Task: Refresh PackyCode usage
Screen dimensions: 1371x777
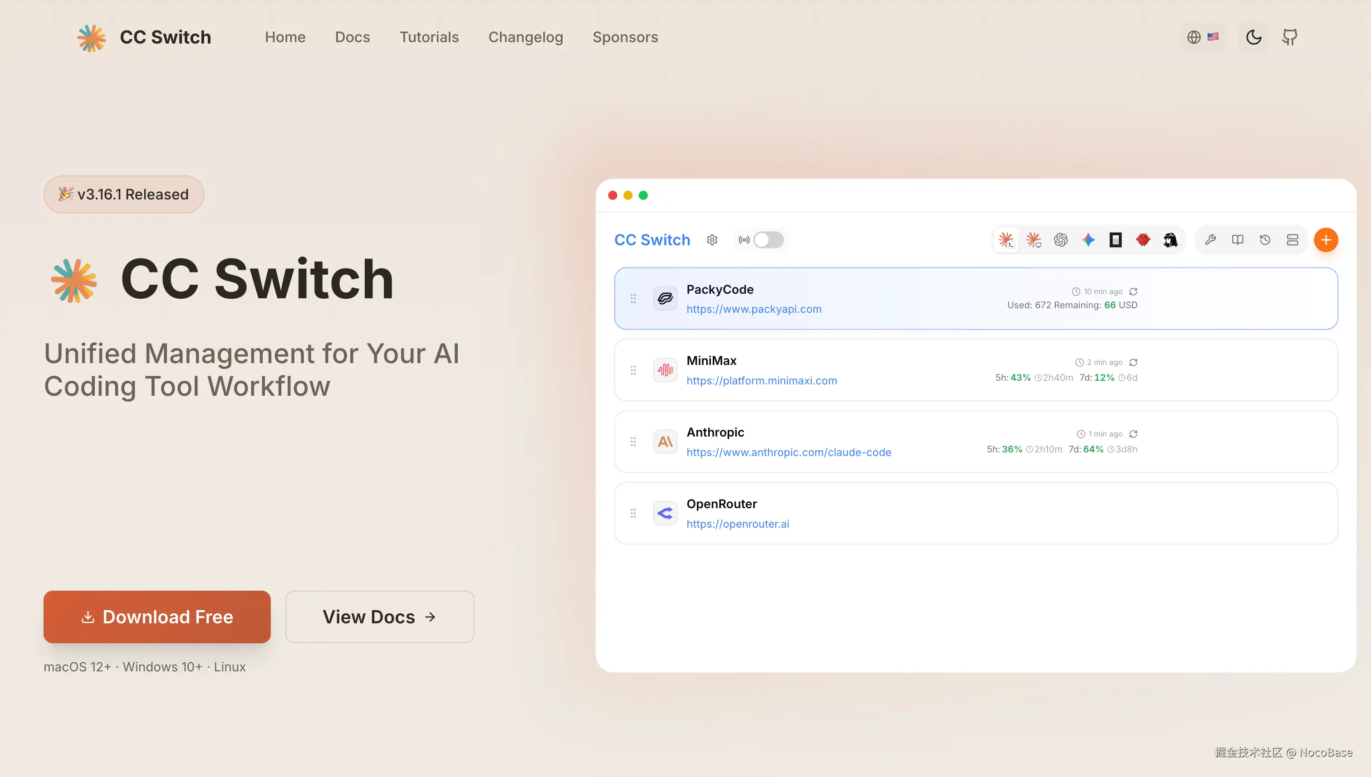Action: tap(1133, 291)
